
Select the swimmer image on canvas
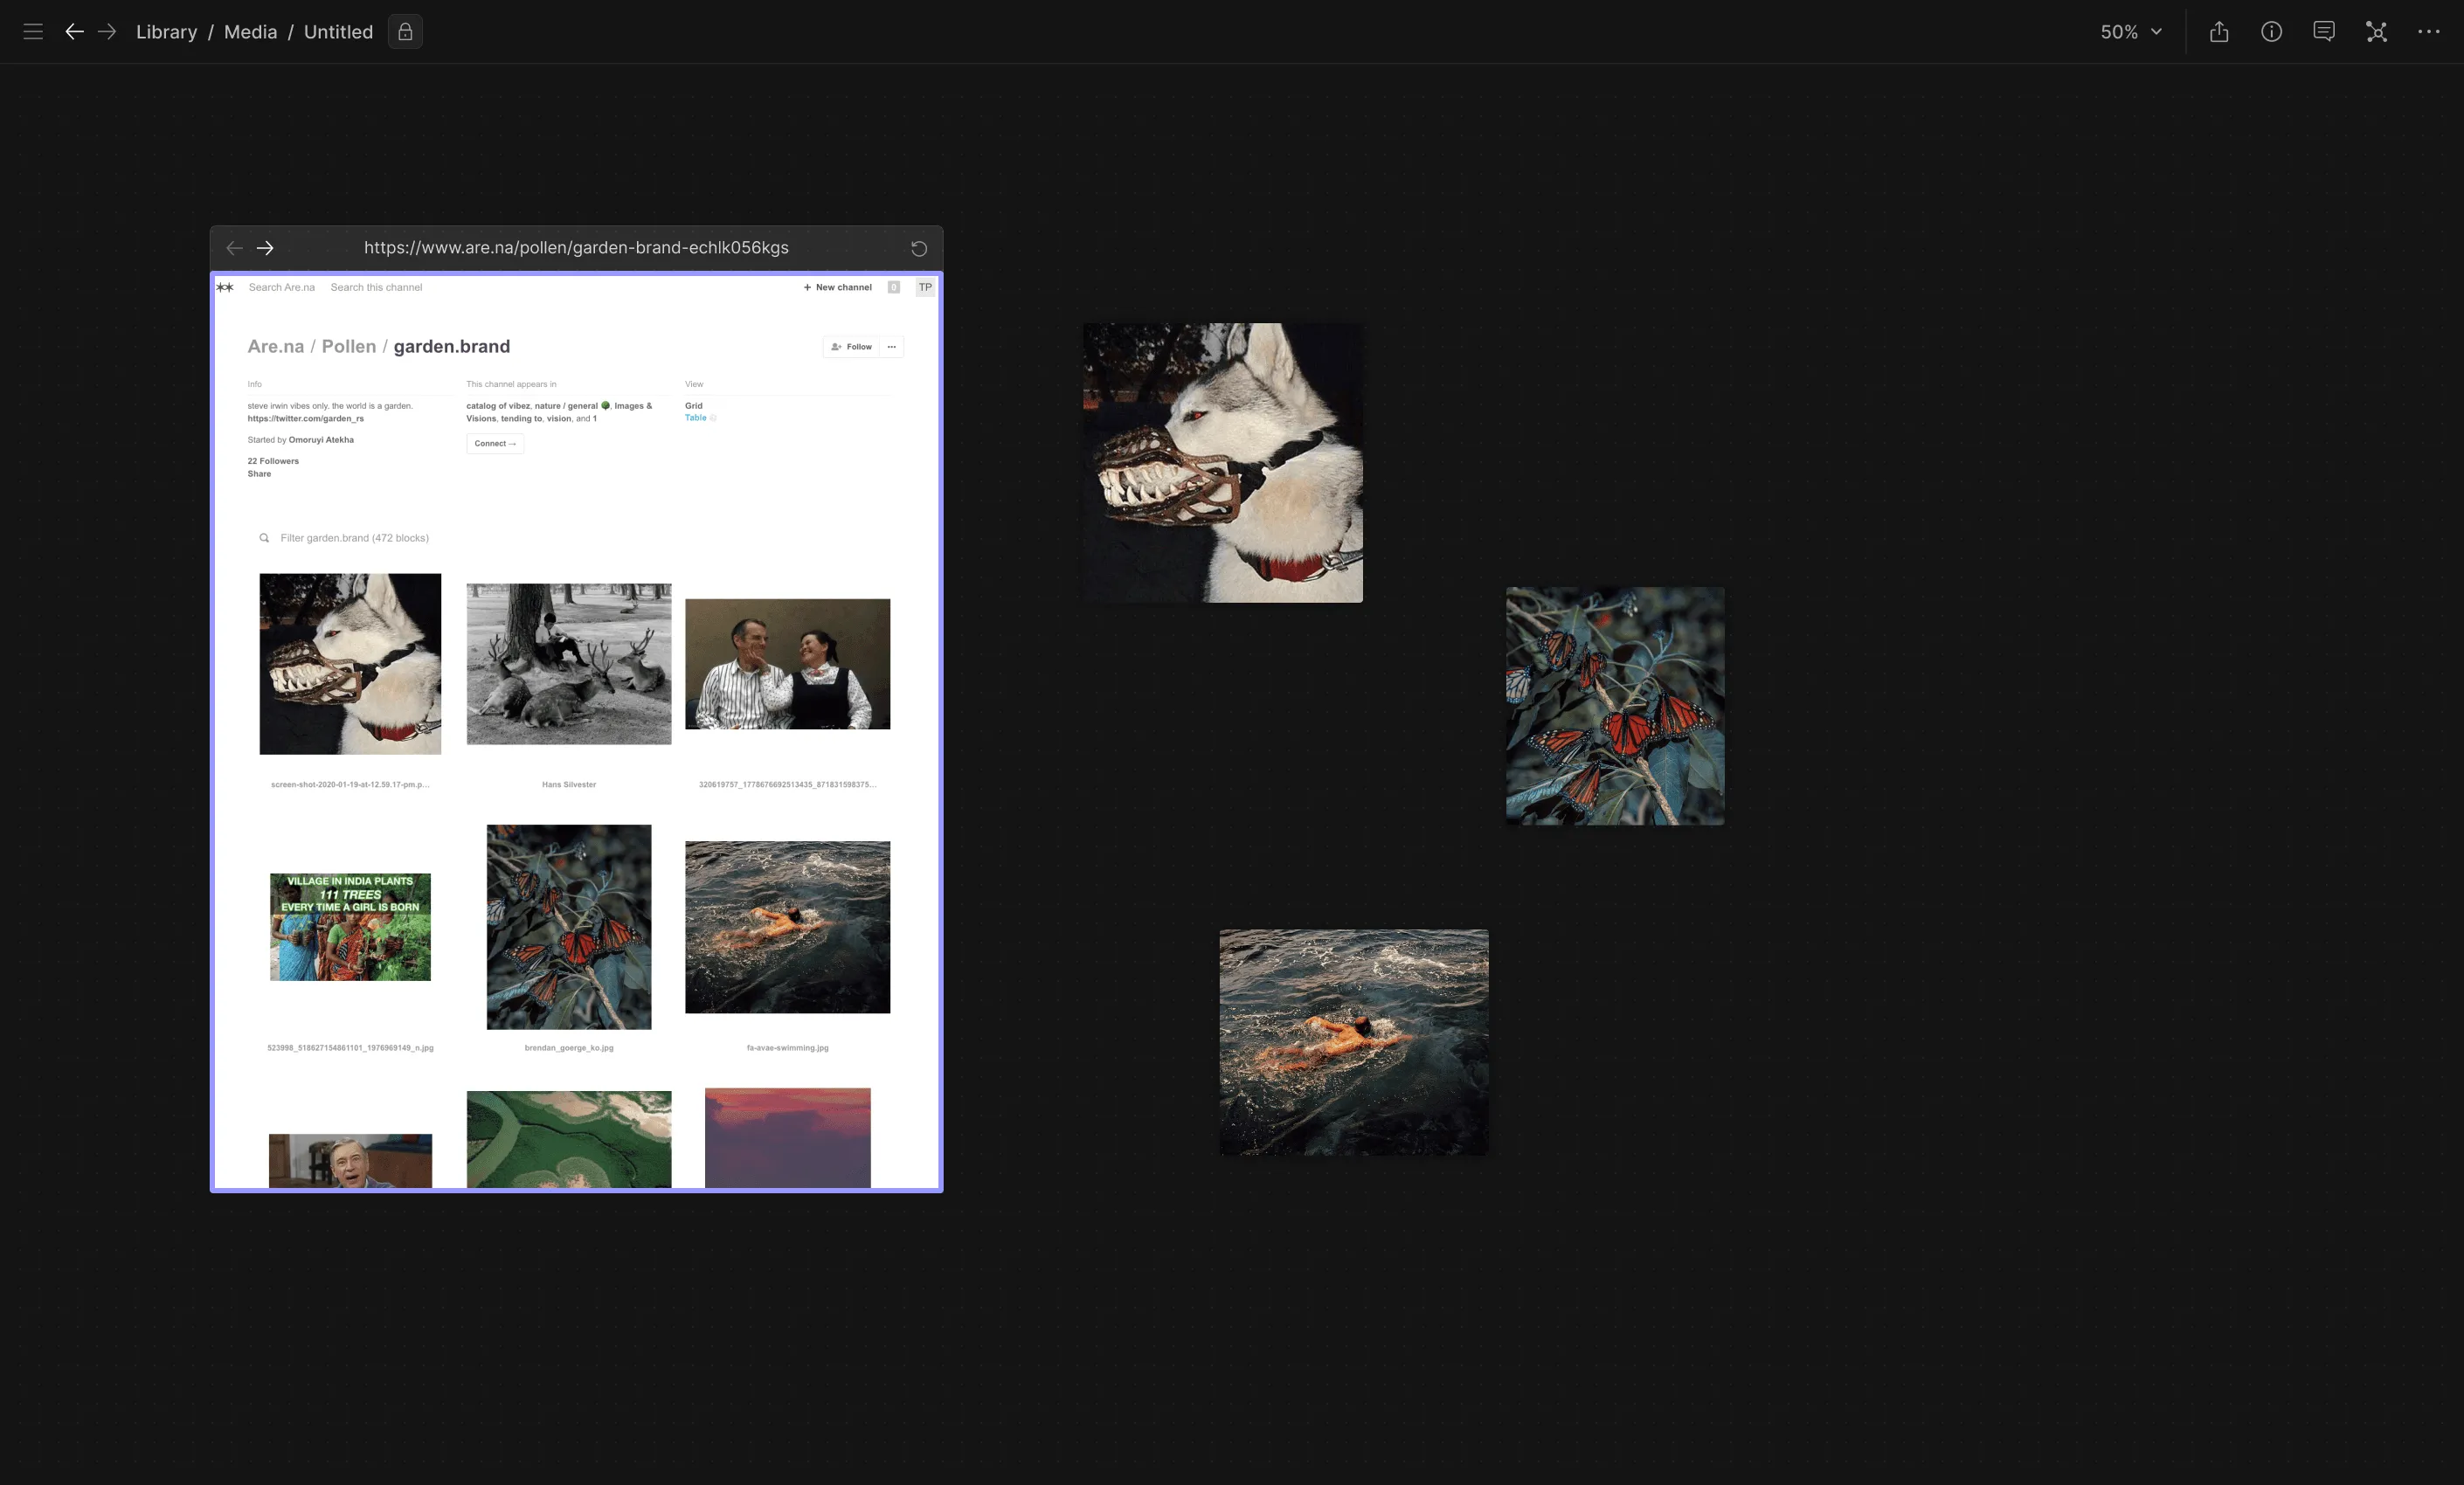[1354, 1042]
